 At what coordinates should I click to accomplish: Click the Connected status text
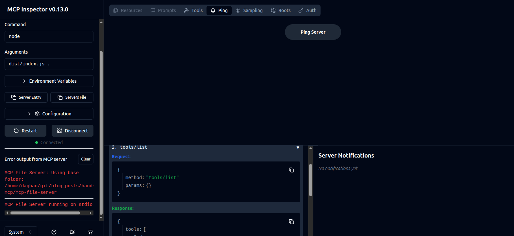pos(52,143)
